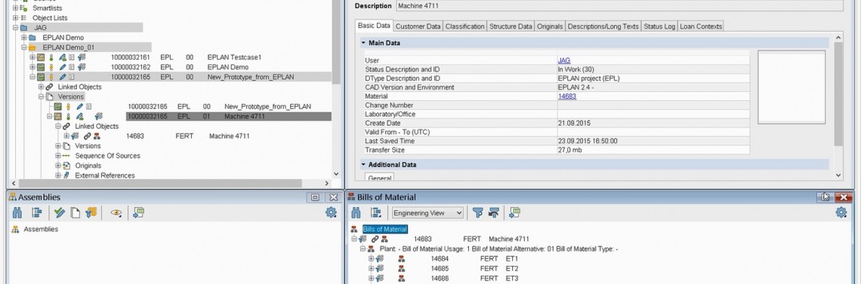Click the export table icon in Assemblies toolbar
This screenshot has width=861, height=284.
[138, 213]
